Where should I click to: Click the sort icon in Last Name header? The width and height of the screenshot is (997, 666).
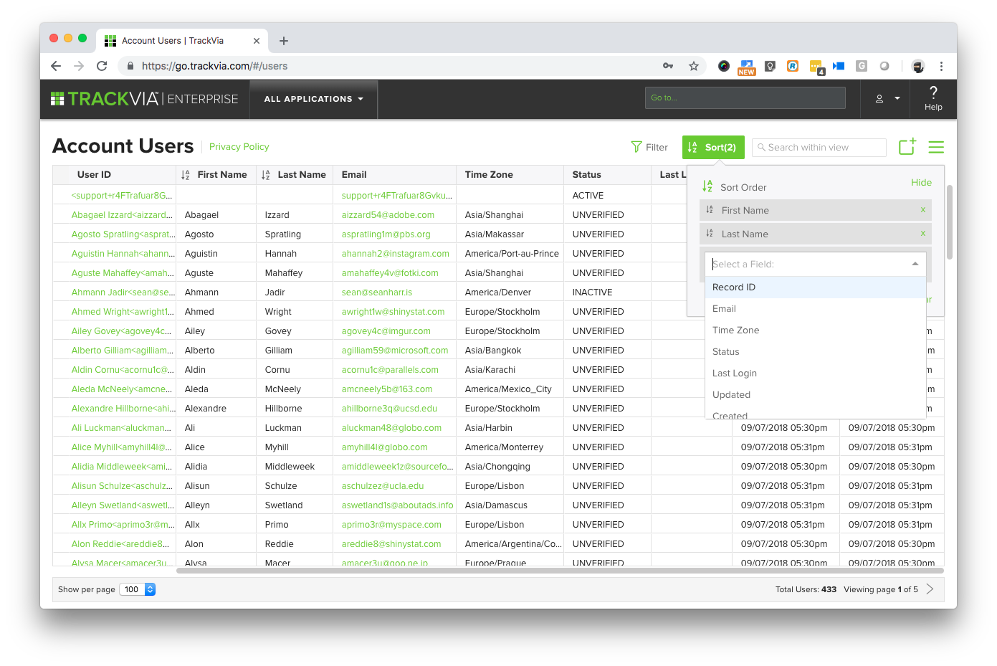pyautogui.click(x=266, y=175)
